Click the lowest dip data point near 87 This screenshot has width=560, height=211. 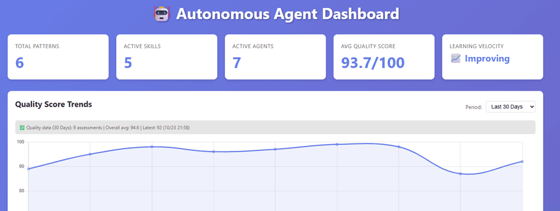point(460,174)
